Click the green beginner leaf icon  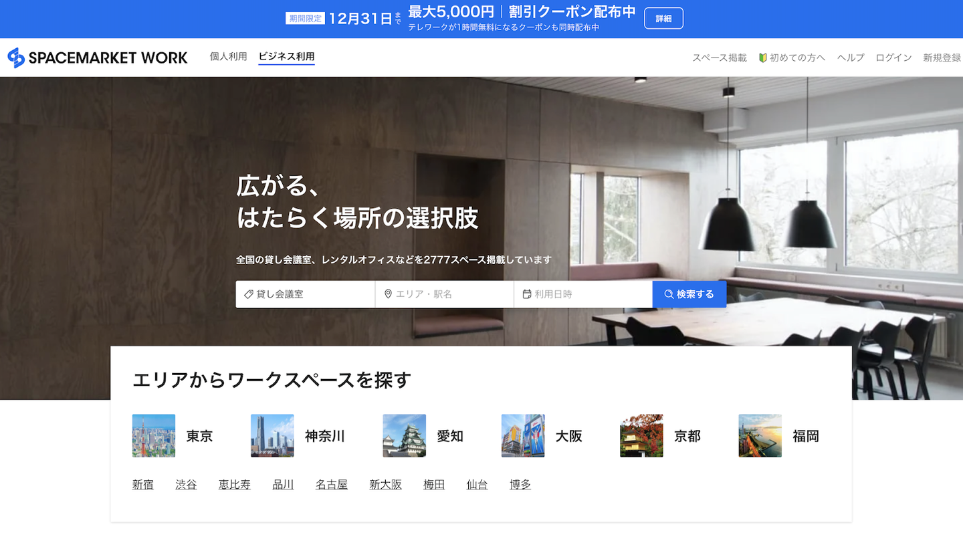[x=762, y=58]
